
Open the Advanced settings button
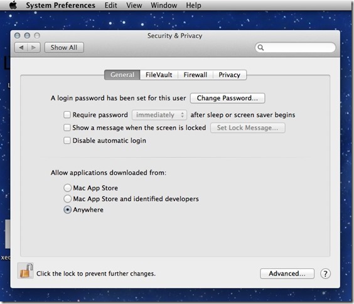click(x=287, y=273)
